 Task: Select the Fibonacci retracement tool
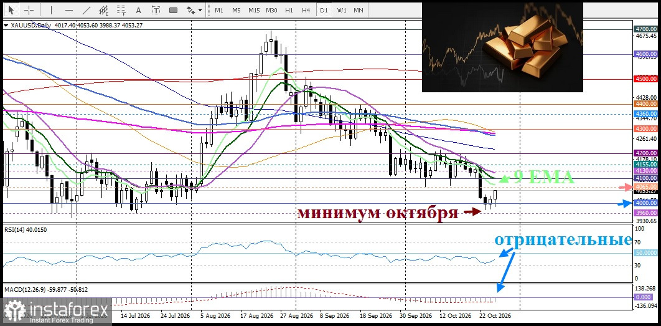pyautogui.click(x=121, y=10)
